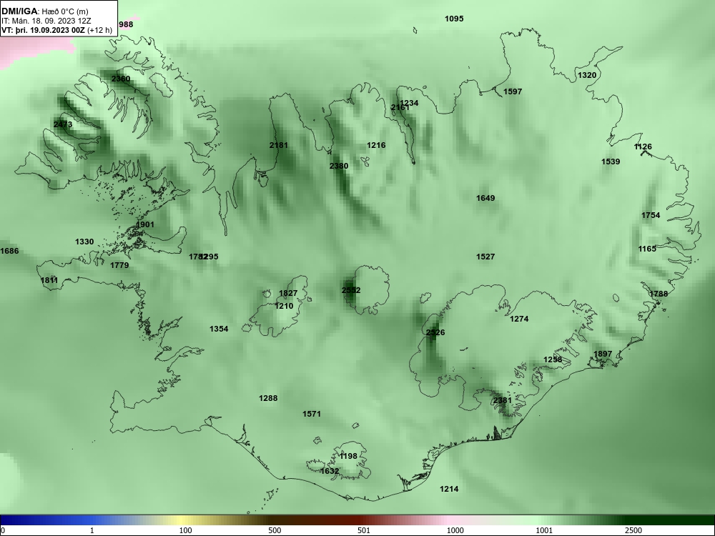
Task: Click the 1274 value on Vatnajökull
Action: pyautogui.click(x=519, y=319)
